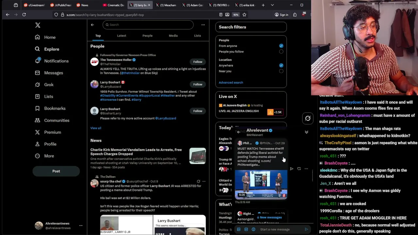418x235 pixels.
Task: Open Home from the sidebar
Action: point(45,37)
